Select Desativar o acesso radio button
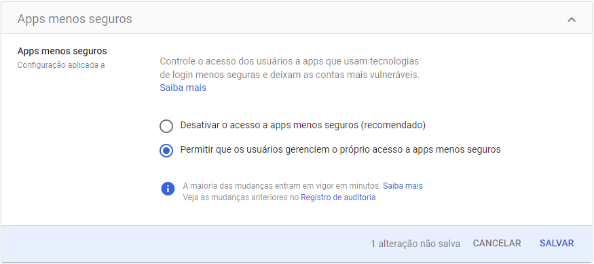This screenshot has height=264, width=594. point(166,126)
